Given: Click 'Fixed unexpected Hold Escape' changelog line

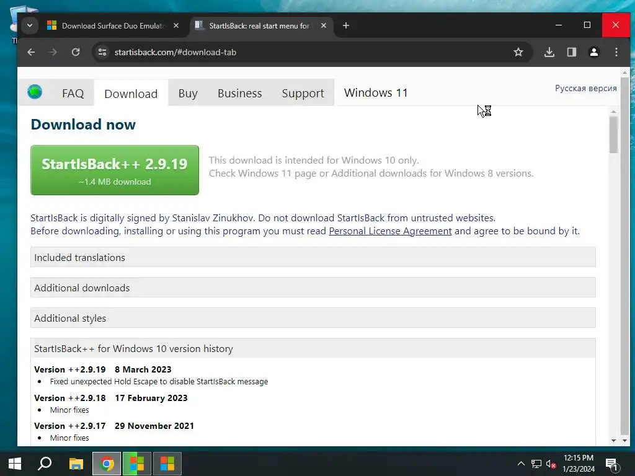Looking at the screenshot, I should click(159, 382).
